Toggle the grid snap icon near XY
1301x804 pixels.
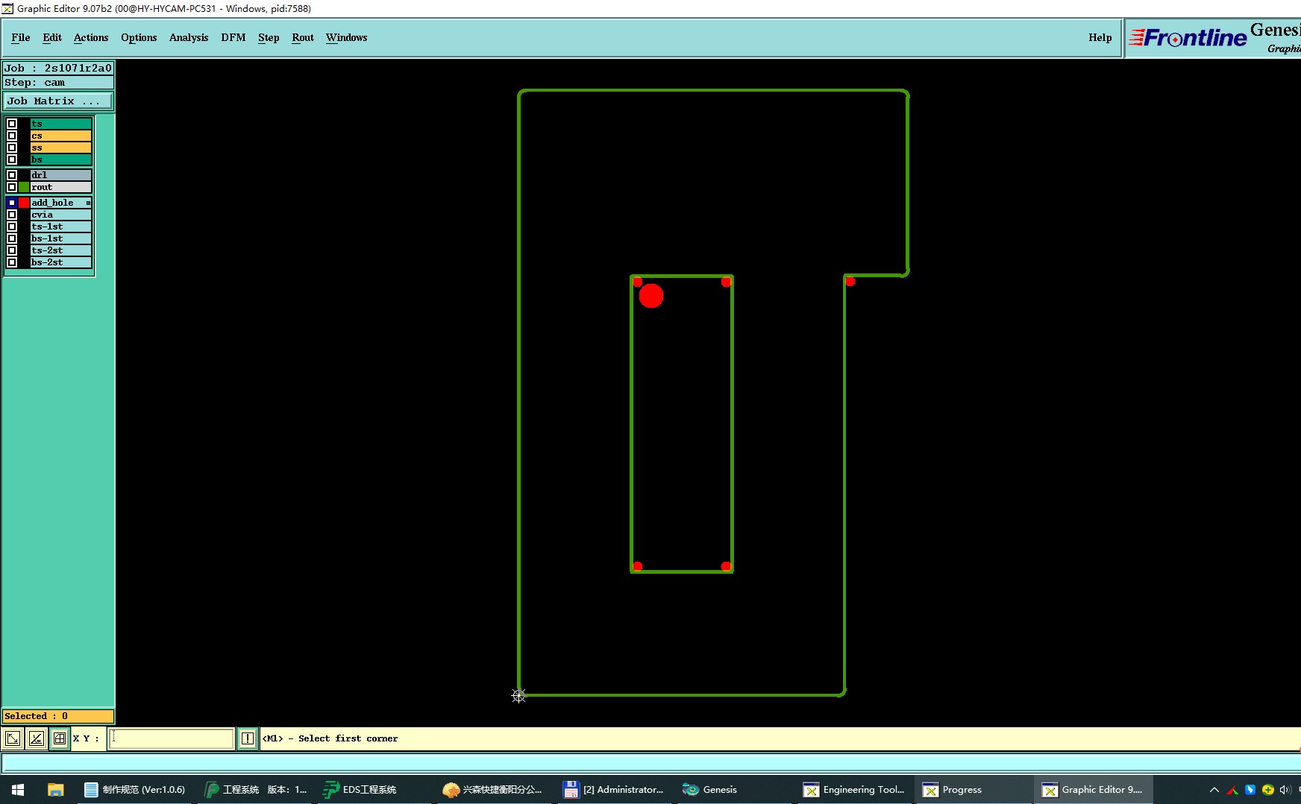click(60, 738)
